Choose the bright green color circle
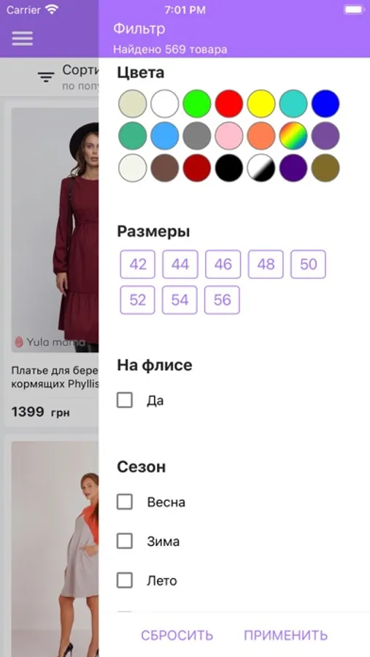 pyautogui.click(x=196, y=104)
